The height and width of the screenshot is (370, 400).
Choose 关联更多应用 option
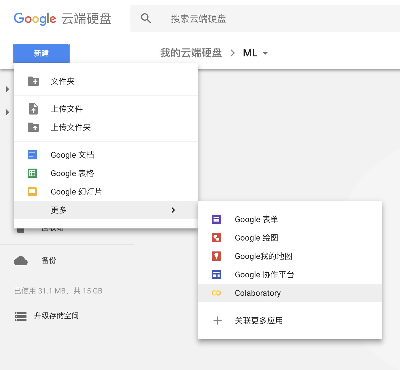(290, 321)
